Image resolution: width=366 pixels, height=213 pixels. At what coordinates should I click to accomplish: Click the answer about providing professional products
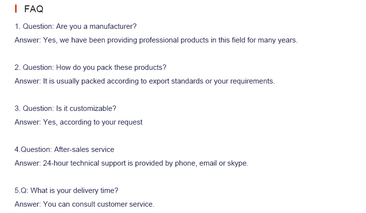pos(156,40)
